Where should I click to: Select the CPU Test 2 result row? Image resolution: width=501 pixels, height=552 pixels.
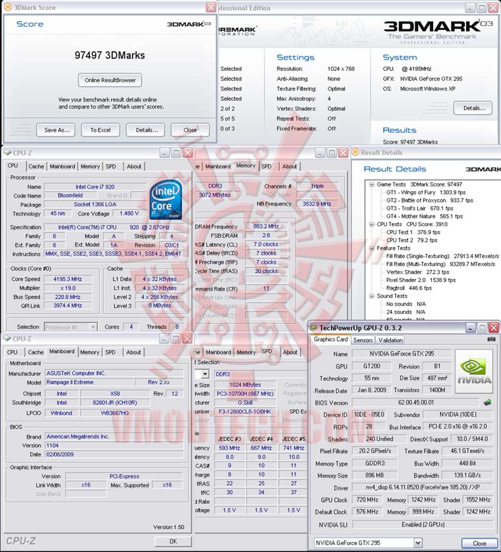(412, 240)
